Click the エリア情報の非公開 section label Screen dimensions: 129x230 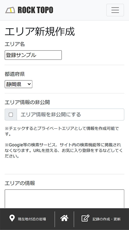point(27,102)
